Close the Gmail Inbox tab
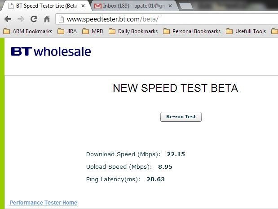Screen dimensions: 278x209 point(170,6)
